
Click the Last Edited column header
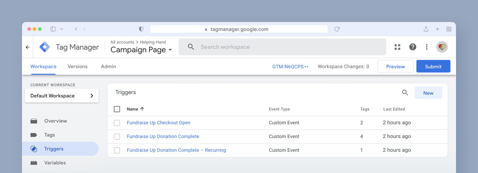[x=394, y=109]
